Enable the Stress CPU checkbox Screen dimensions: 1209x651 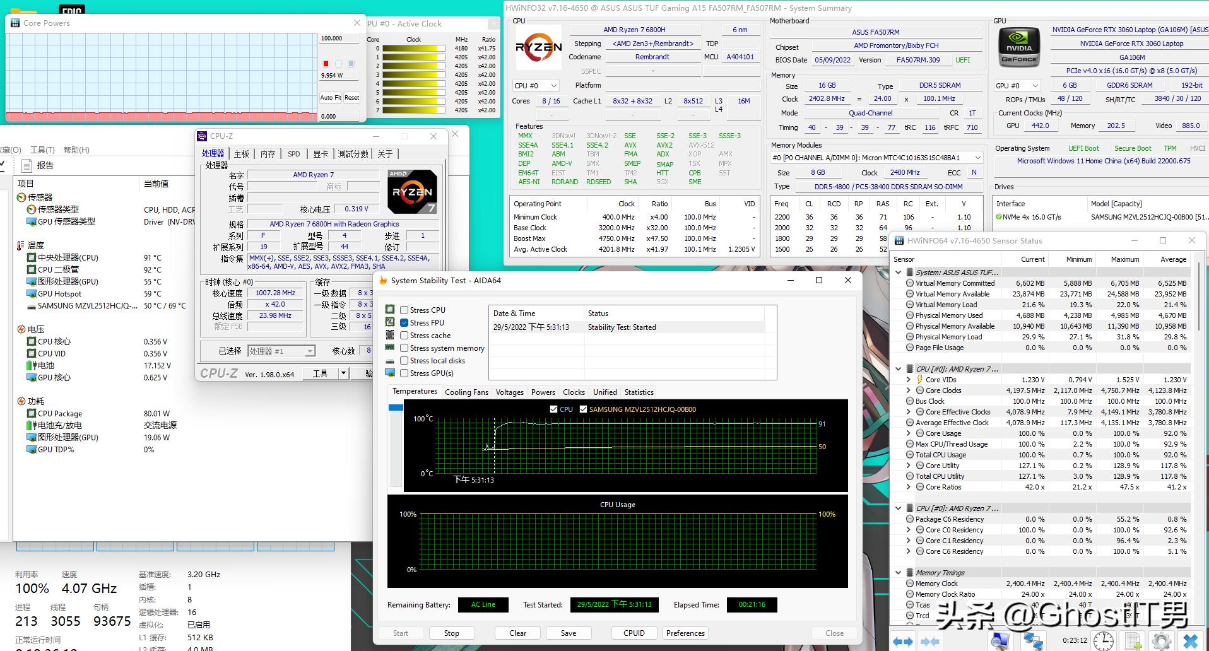[x=404, y=310]
